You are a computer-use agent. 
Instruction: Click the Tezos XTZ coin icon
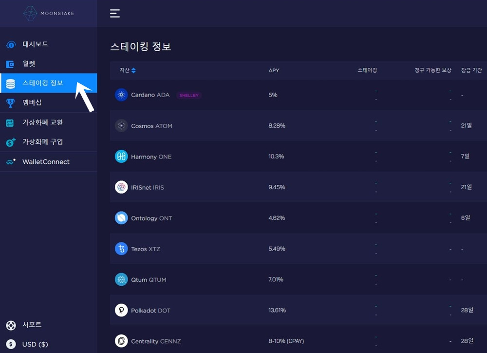tap(121, 249)
